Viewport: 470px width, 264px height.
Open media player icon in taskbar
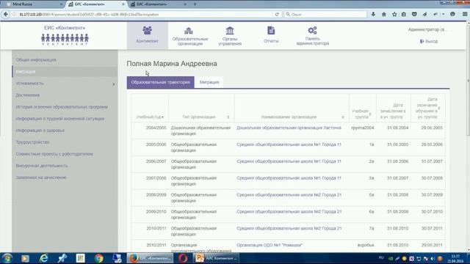coord(25,258)
